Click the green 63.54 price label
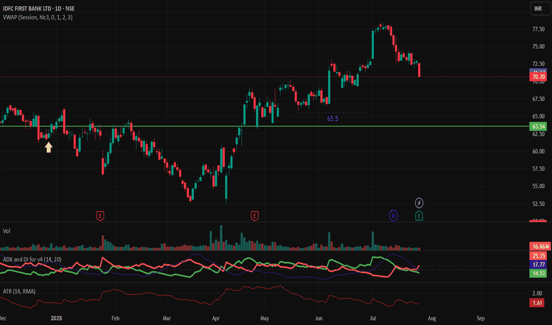 [538, 126]
